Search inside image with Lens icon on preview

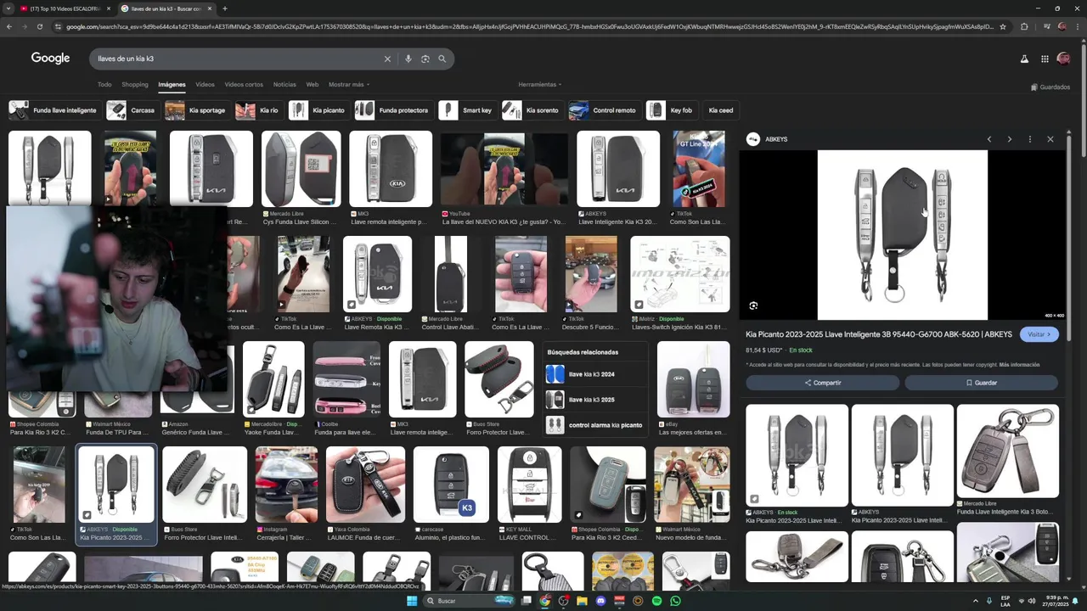[x=753, y=305]
